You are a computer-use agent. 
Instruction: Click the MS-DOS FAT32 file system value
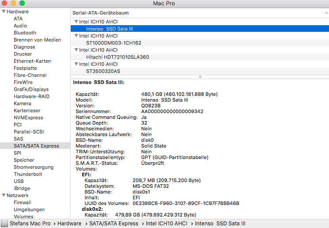151,186
